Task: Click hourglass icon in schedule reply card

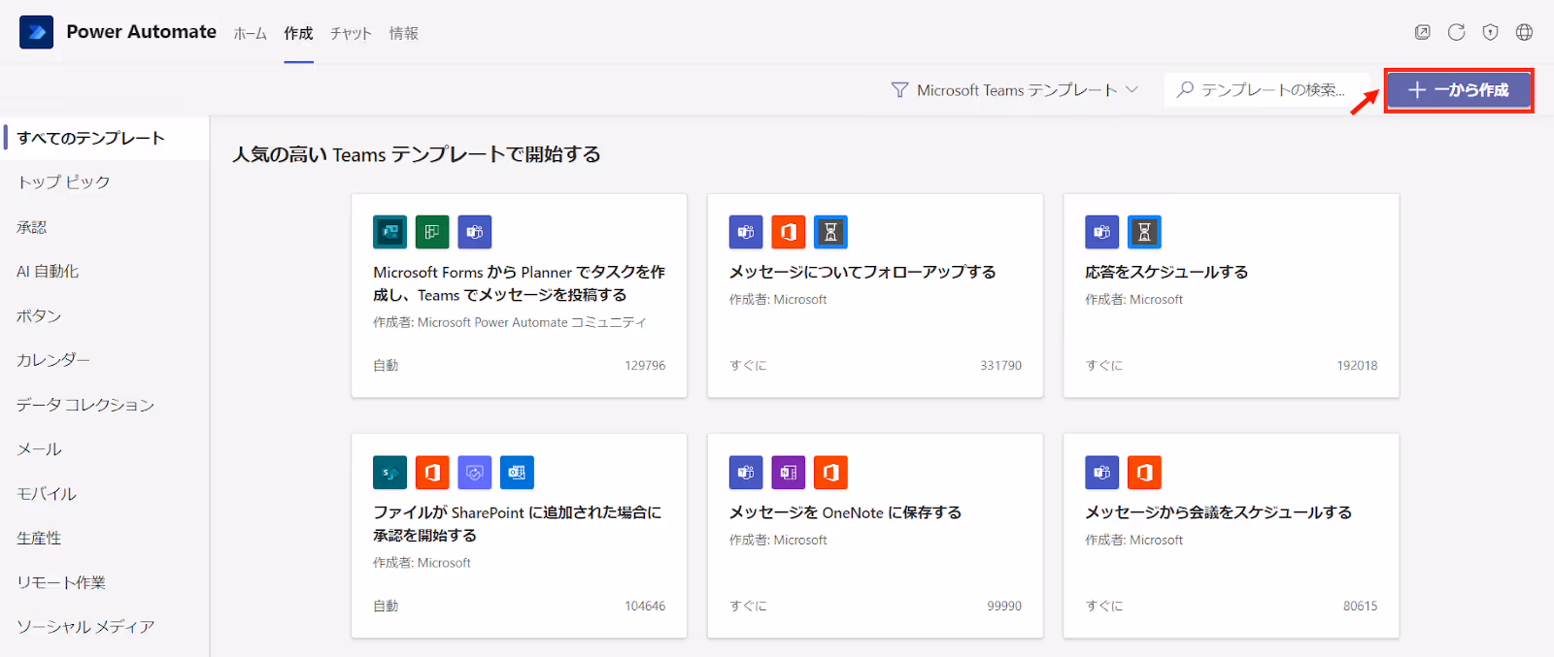Action: [x=1144, y=232]
